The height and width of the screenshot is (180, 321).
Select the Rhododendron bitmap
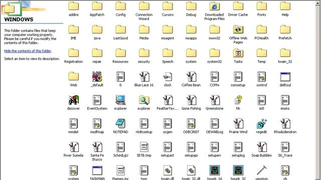(x=285, y=123)
